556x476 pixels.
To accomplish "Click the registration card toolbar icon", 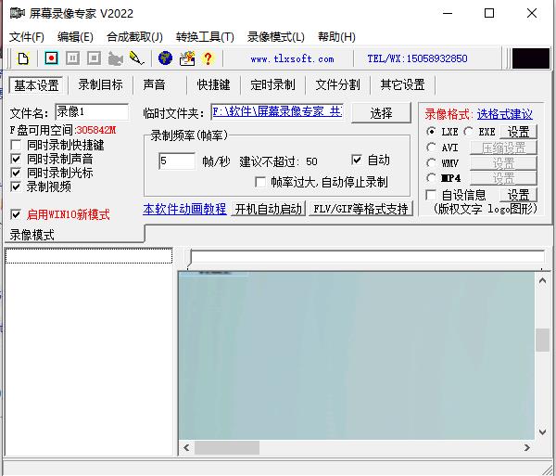I will (x=187, y=58).
